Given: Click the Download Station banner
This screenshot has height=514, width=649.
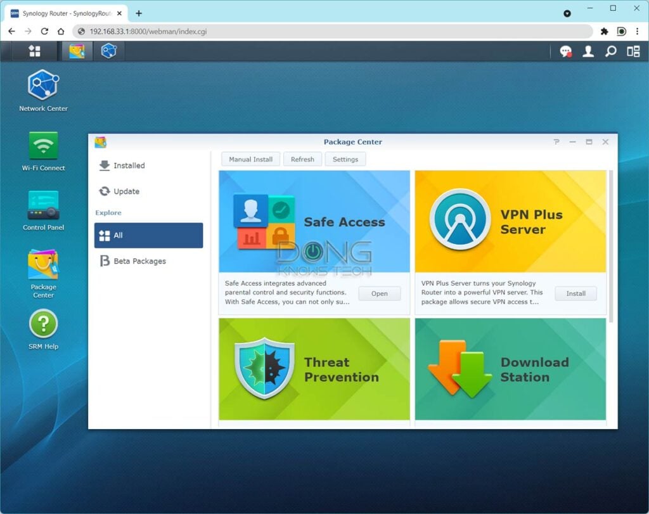Looking at the screenshot, I should click(511, 369).
